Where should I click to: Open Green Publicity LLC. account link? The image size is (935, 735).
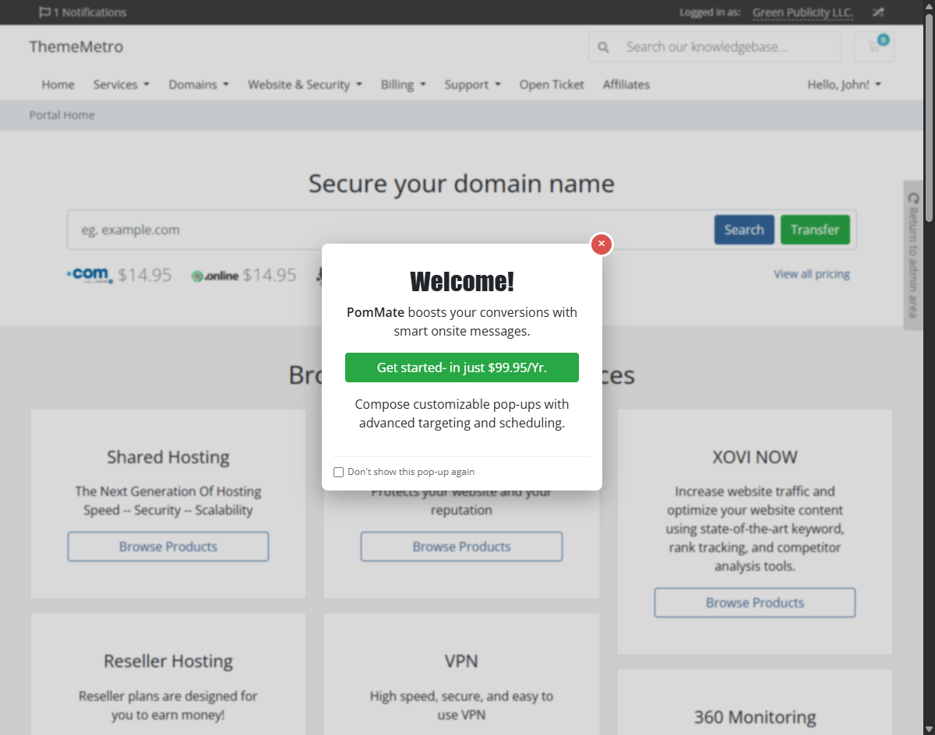(x=803, y=12)
